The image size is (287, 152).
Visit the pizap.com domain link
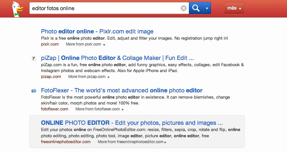pyautogui.click(x=51, y=77)
